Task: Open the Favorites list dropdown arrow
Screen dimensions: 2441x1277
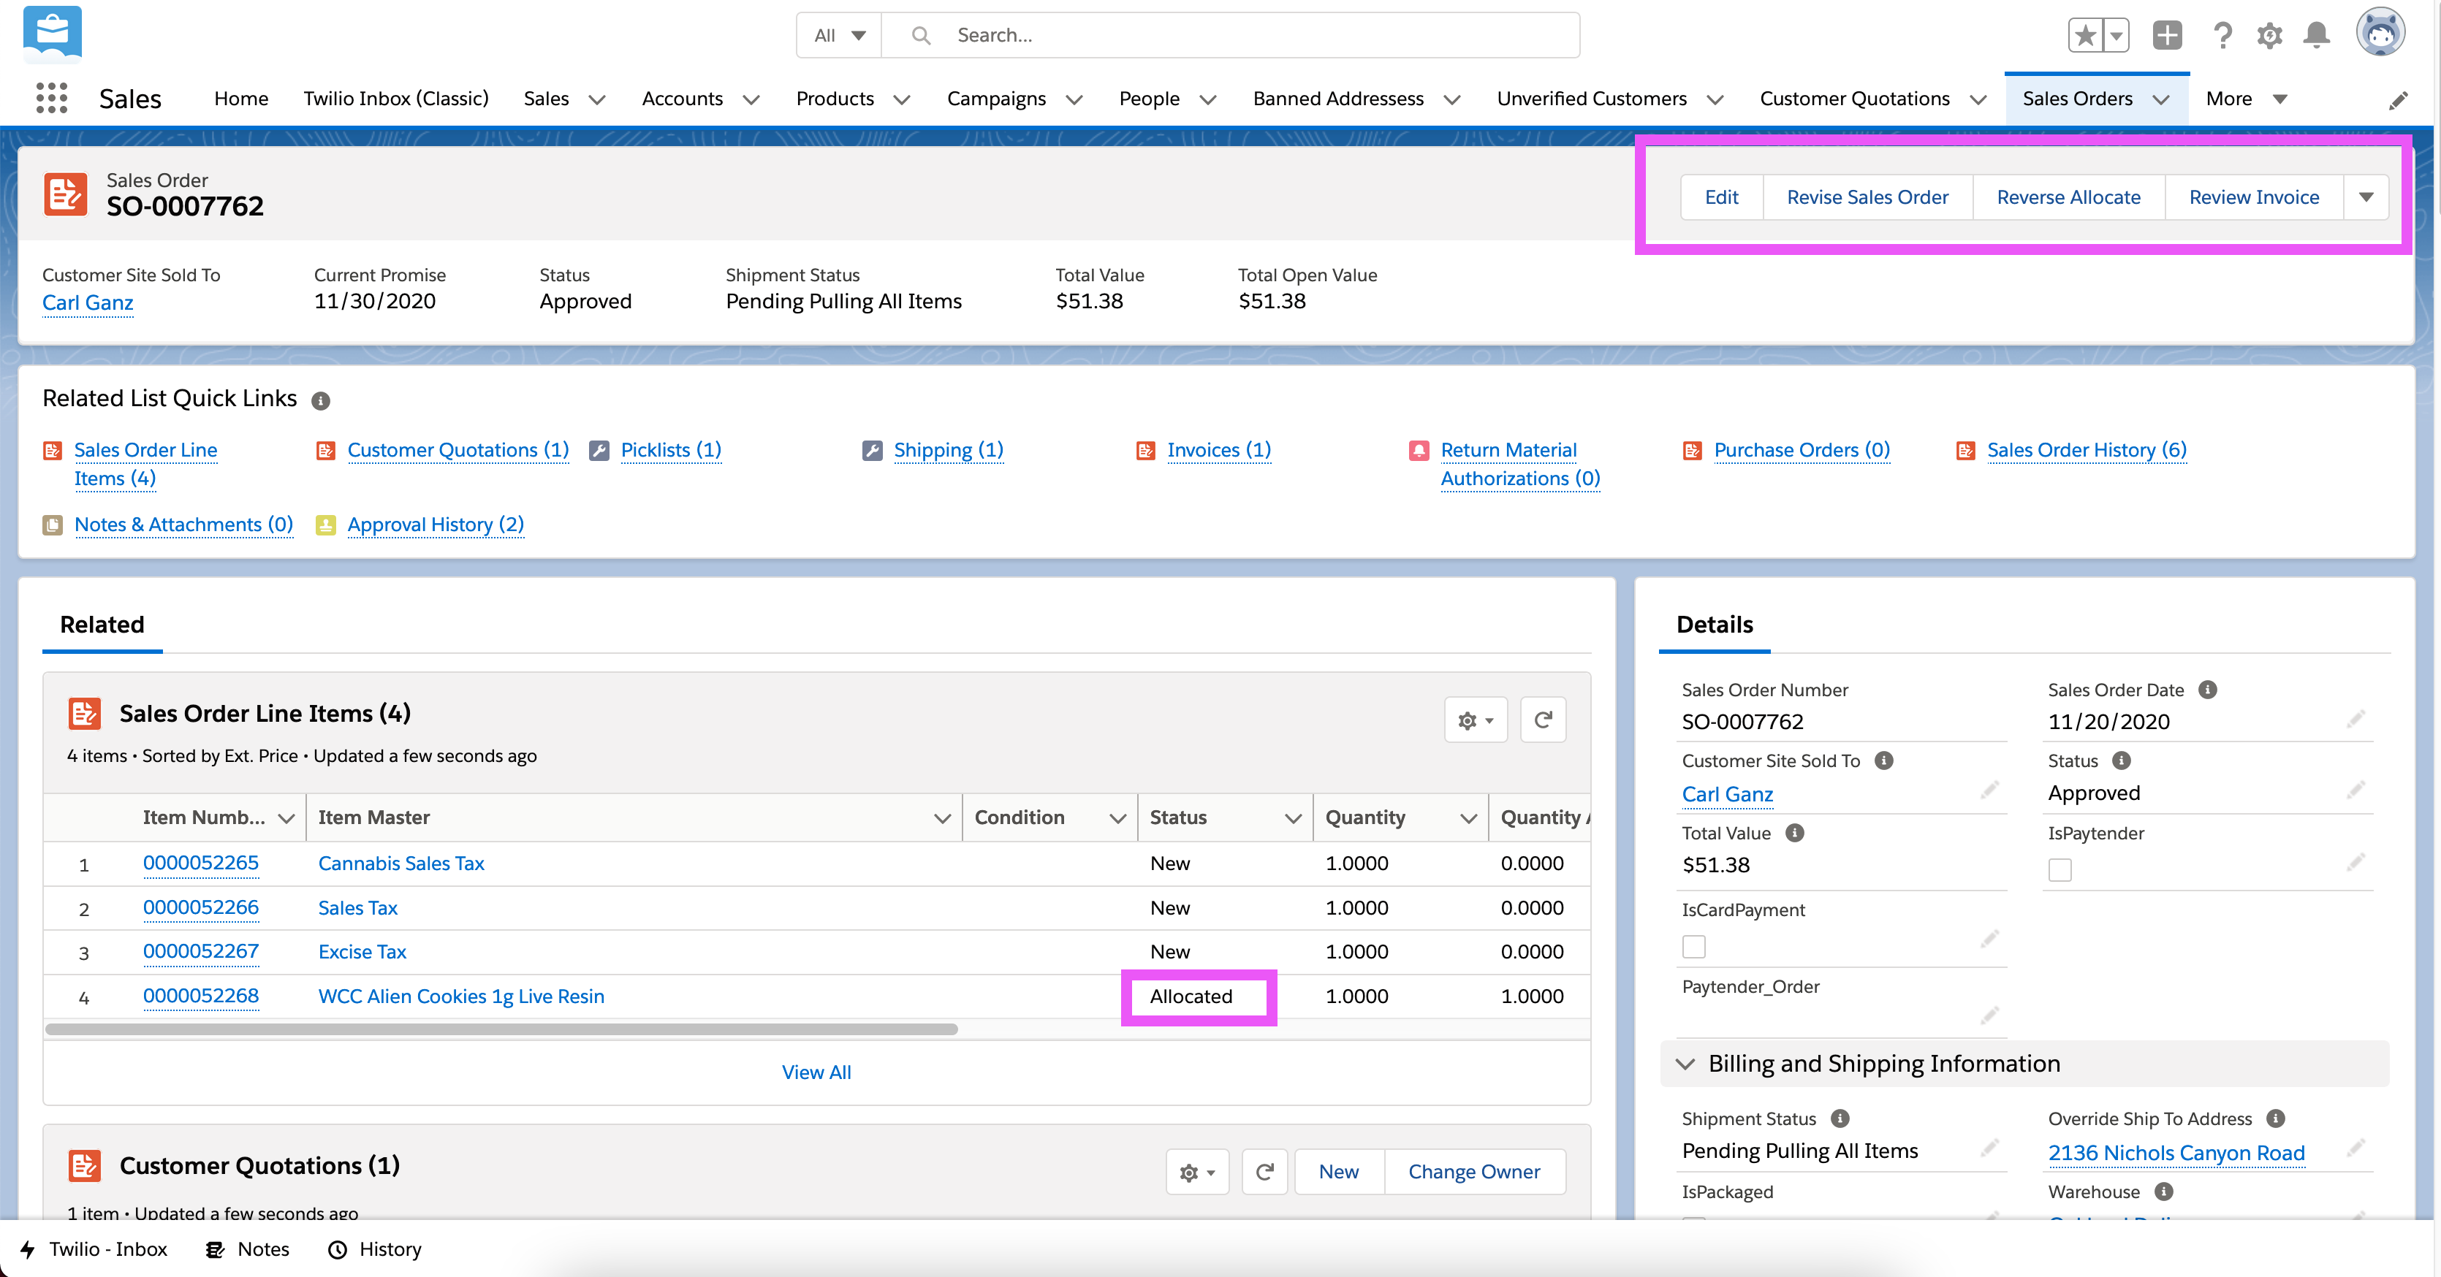Action: (x=2116, y=36)
